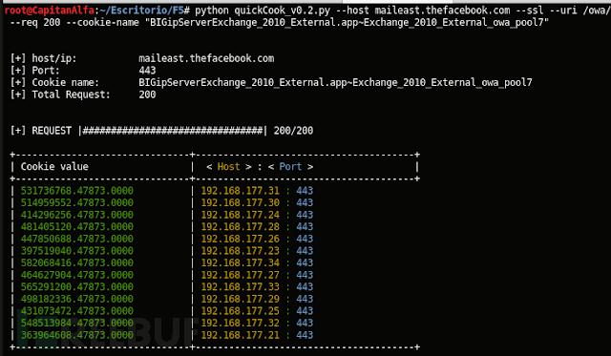
Task: Click host IP 192.168.177.25
Action: pyautogui.click(x=240, y=311)
